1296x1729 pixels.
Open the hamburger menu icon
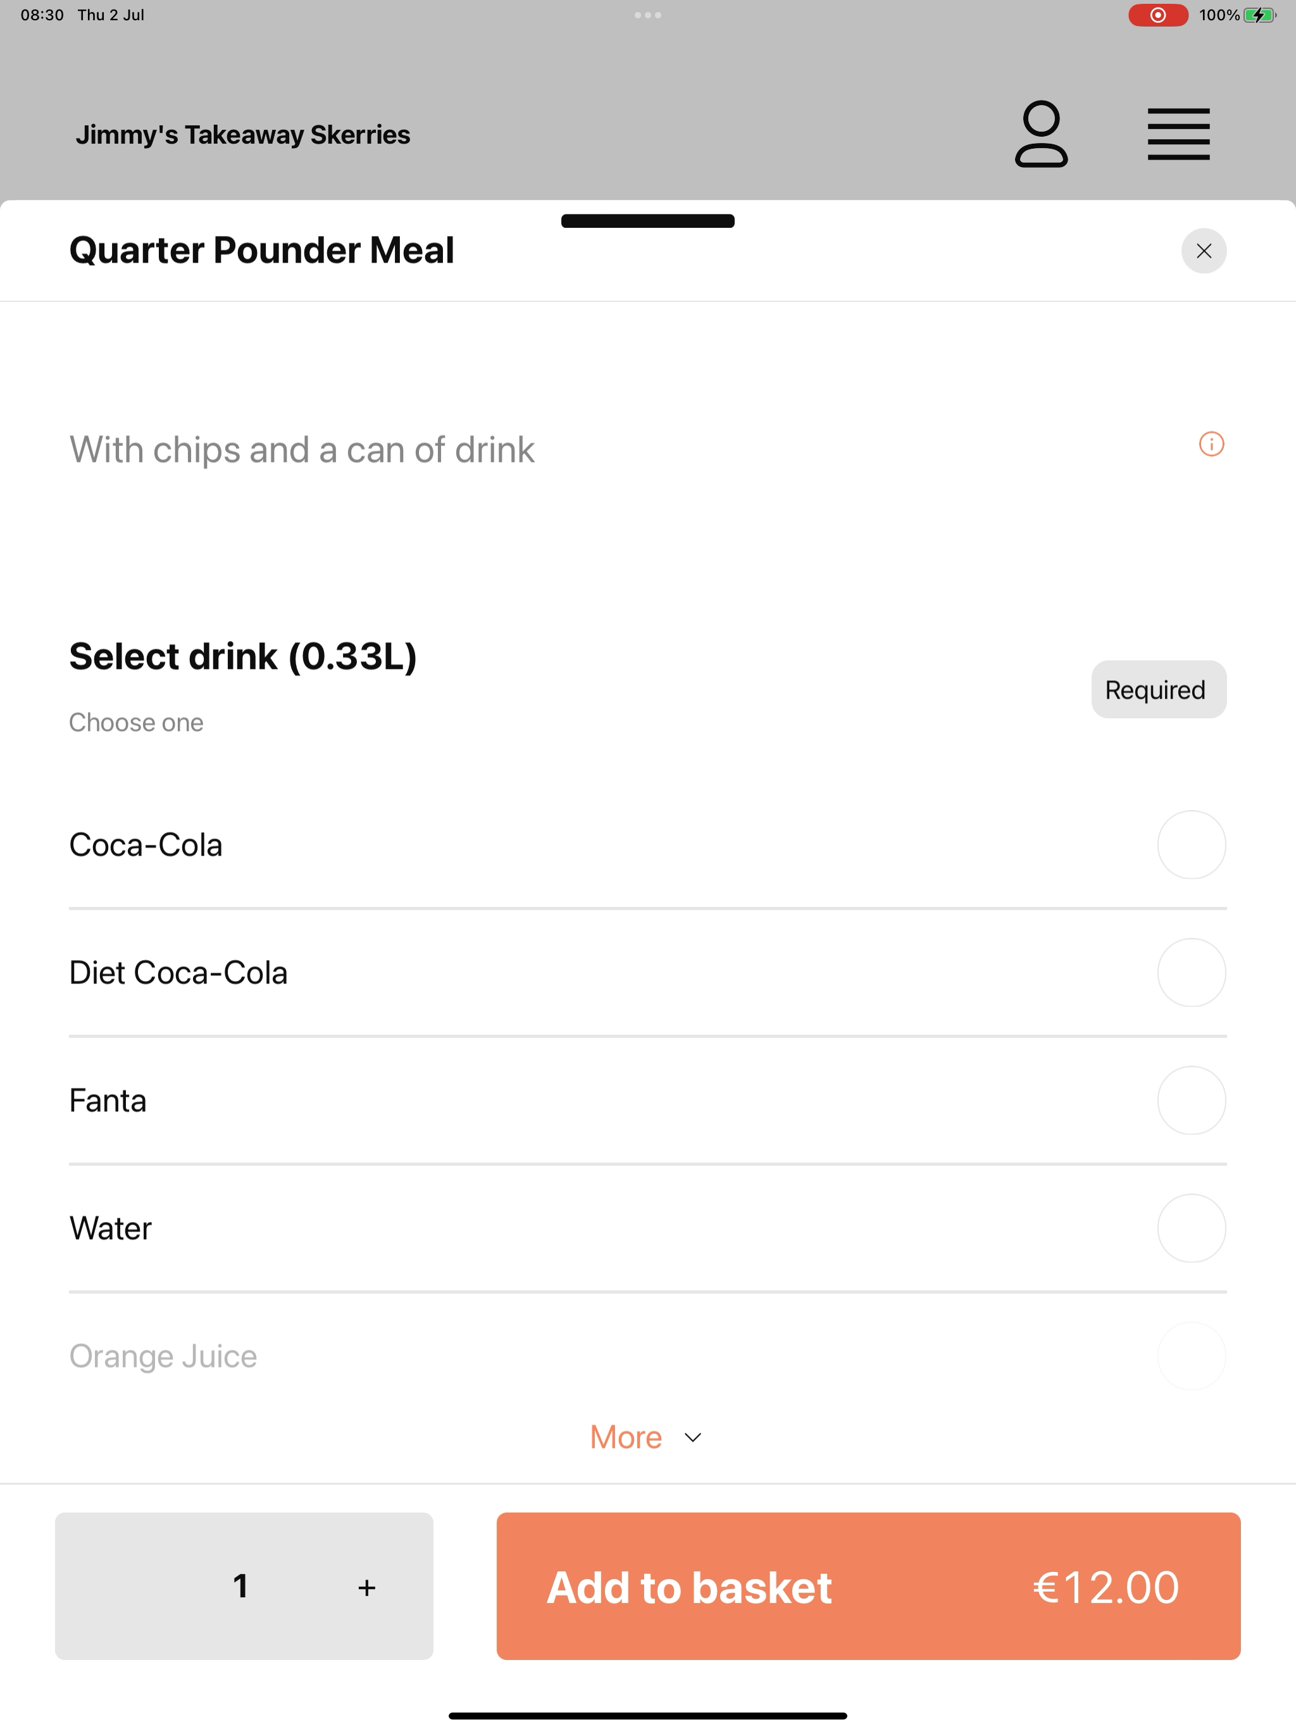[1179, 134]
